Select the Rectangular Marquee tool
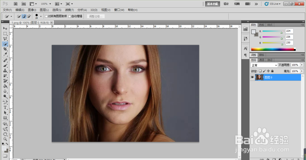The image size is (306, 160). pos(5,34)
